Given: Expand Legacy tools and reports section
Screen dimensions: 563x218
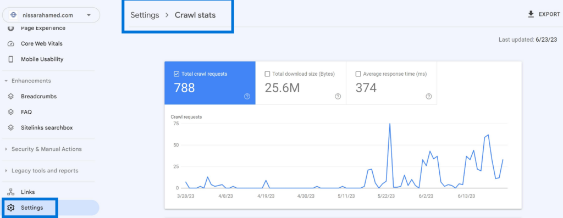Looking at the screenshot, I should coord(45,171).
